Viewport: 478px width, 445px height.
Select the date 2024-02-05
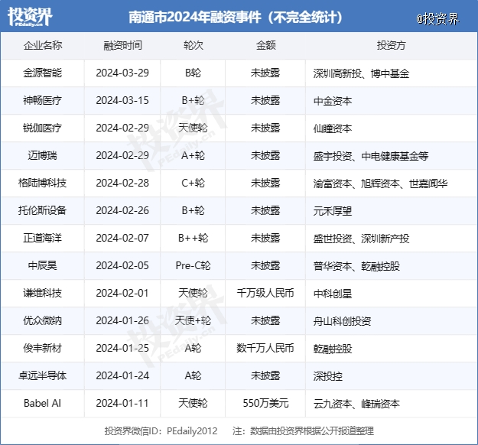122,265
